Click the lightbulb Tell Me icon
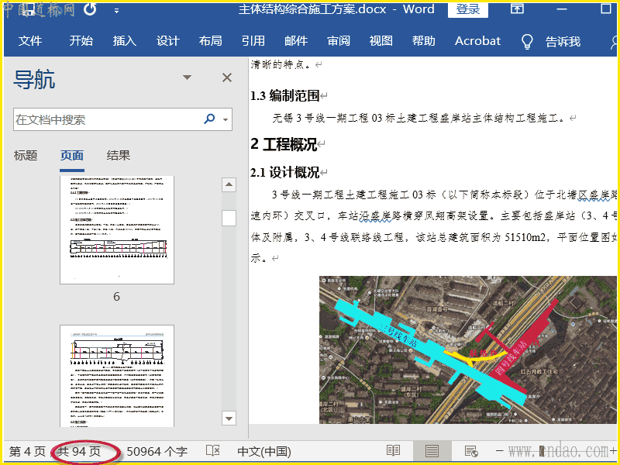 [x=527, y=41]
